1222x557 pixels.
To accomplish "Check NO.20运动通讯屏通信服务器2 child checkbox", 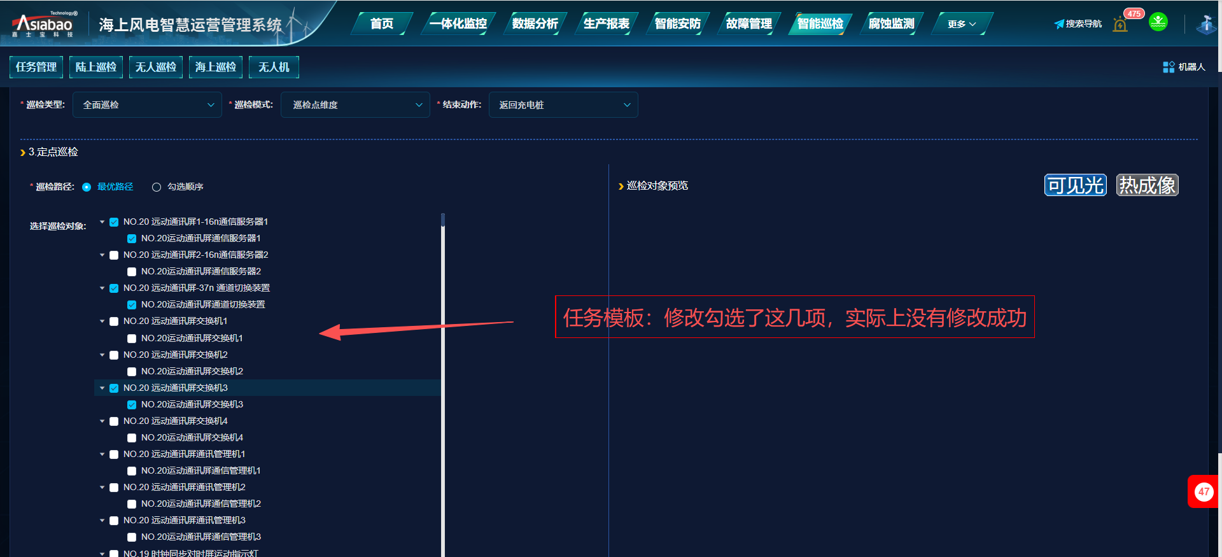I will point(132,272).
